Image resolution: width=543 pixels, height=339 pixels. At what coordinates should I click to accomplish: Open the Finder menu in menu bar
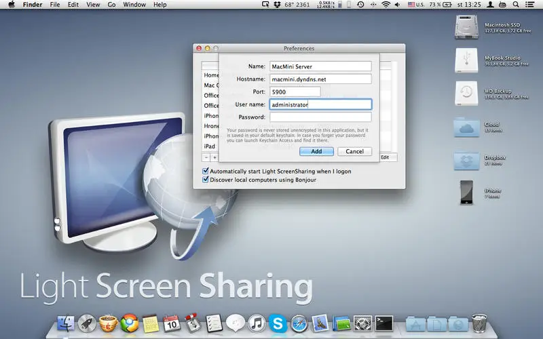pos(32,5)
